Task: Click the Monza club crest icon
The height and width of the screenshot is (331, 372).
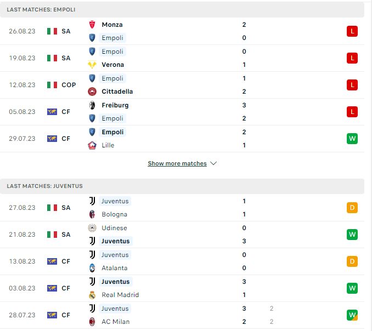Action: pyautogui.click(x=92, y=25)
